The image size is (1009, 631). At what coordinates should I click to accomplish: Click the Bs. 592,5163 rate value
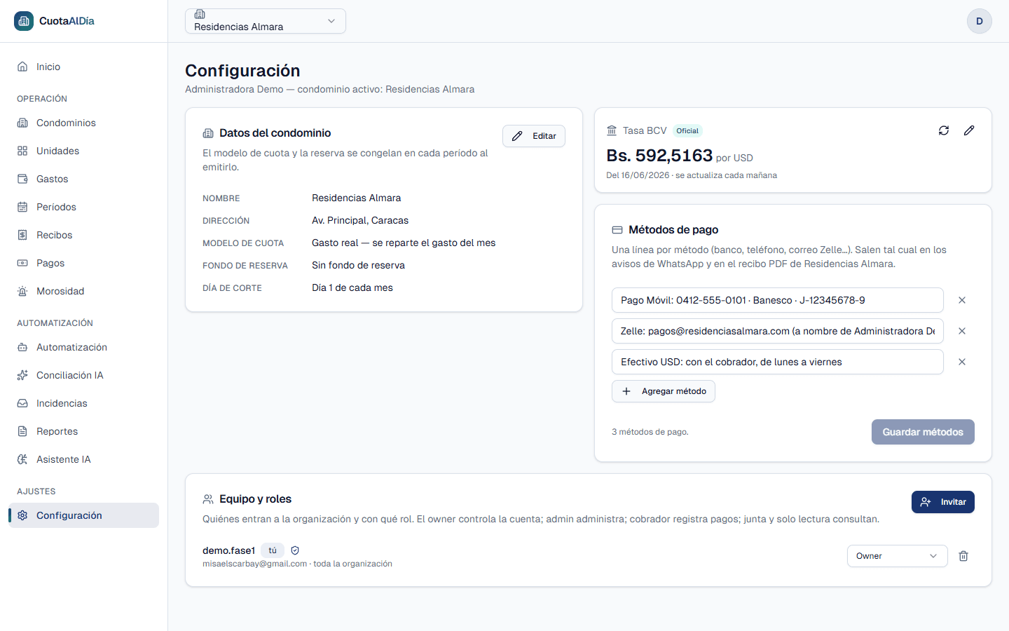659,156
